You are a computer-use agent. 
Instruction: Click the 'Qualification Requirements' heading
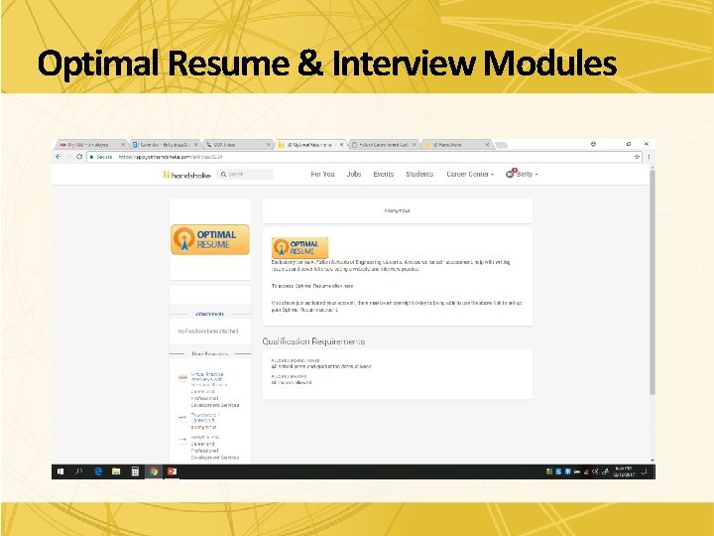point(313,341)
